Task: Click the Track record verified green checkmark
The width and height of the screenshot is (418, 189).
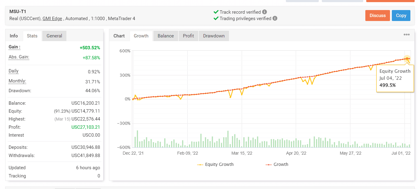Action: (216, 12)
